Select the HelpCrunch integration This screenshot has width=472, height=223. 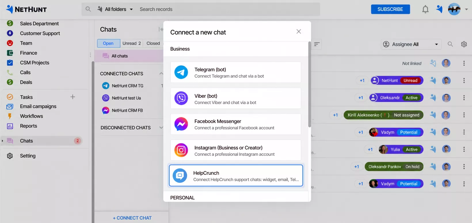(x=236, y=176)
